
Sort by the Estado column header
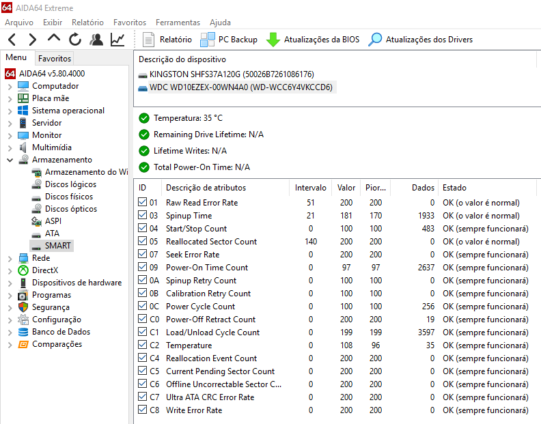(487, 188)
